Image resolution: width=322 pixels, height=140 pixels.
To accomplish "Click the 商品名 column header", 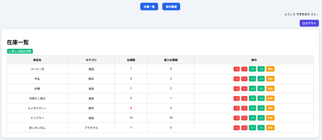I will point(37,60).
